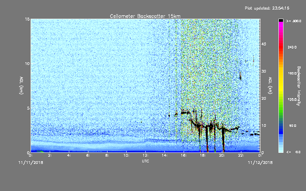Click the '14:' hour tick label
This screenshot has width=306, height=191.
coord(164,155)
